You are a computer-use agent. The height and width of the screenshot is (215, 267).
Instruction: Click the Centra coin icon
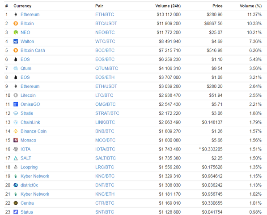(x=16, y=203)
